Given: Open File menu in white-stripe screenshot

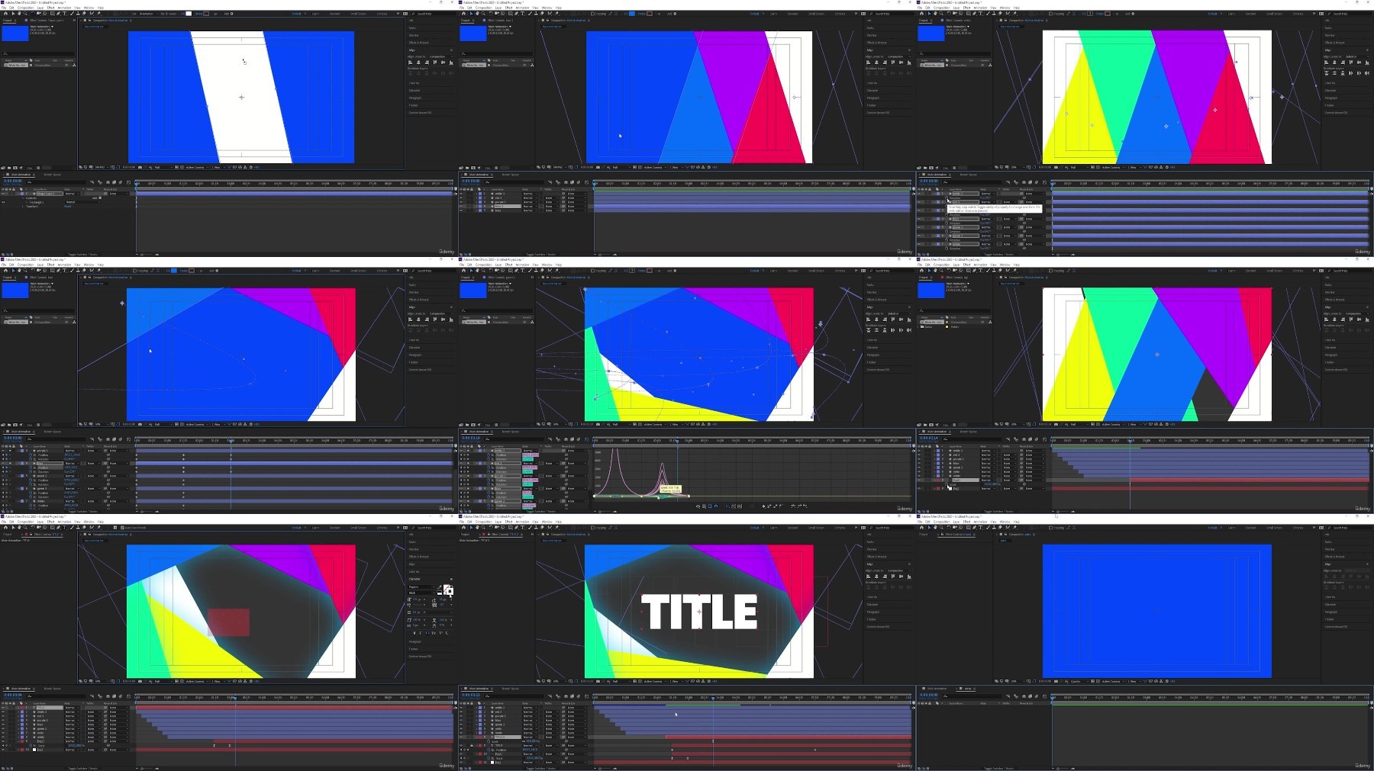Looking at the screenshot, I should coord(4,8).
